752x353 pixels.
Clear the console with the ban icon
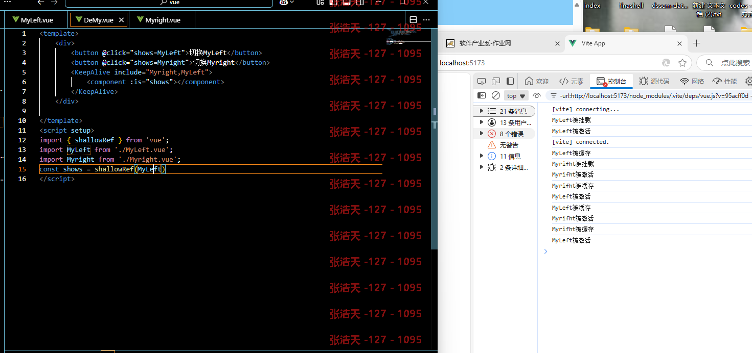coord(496,95)
